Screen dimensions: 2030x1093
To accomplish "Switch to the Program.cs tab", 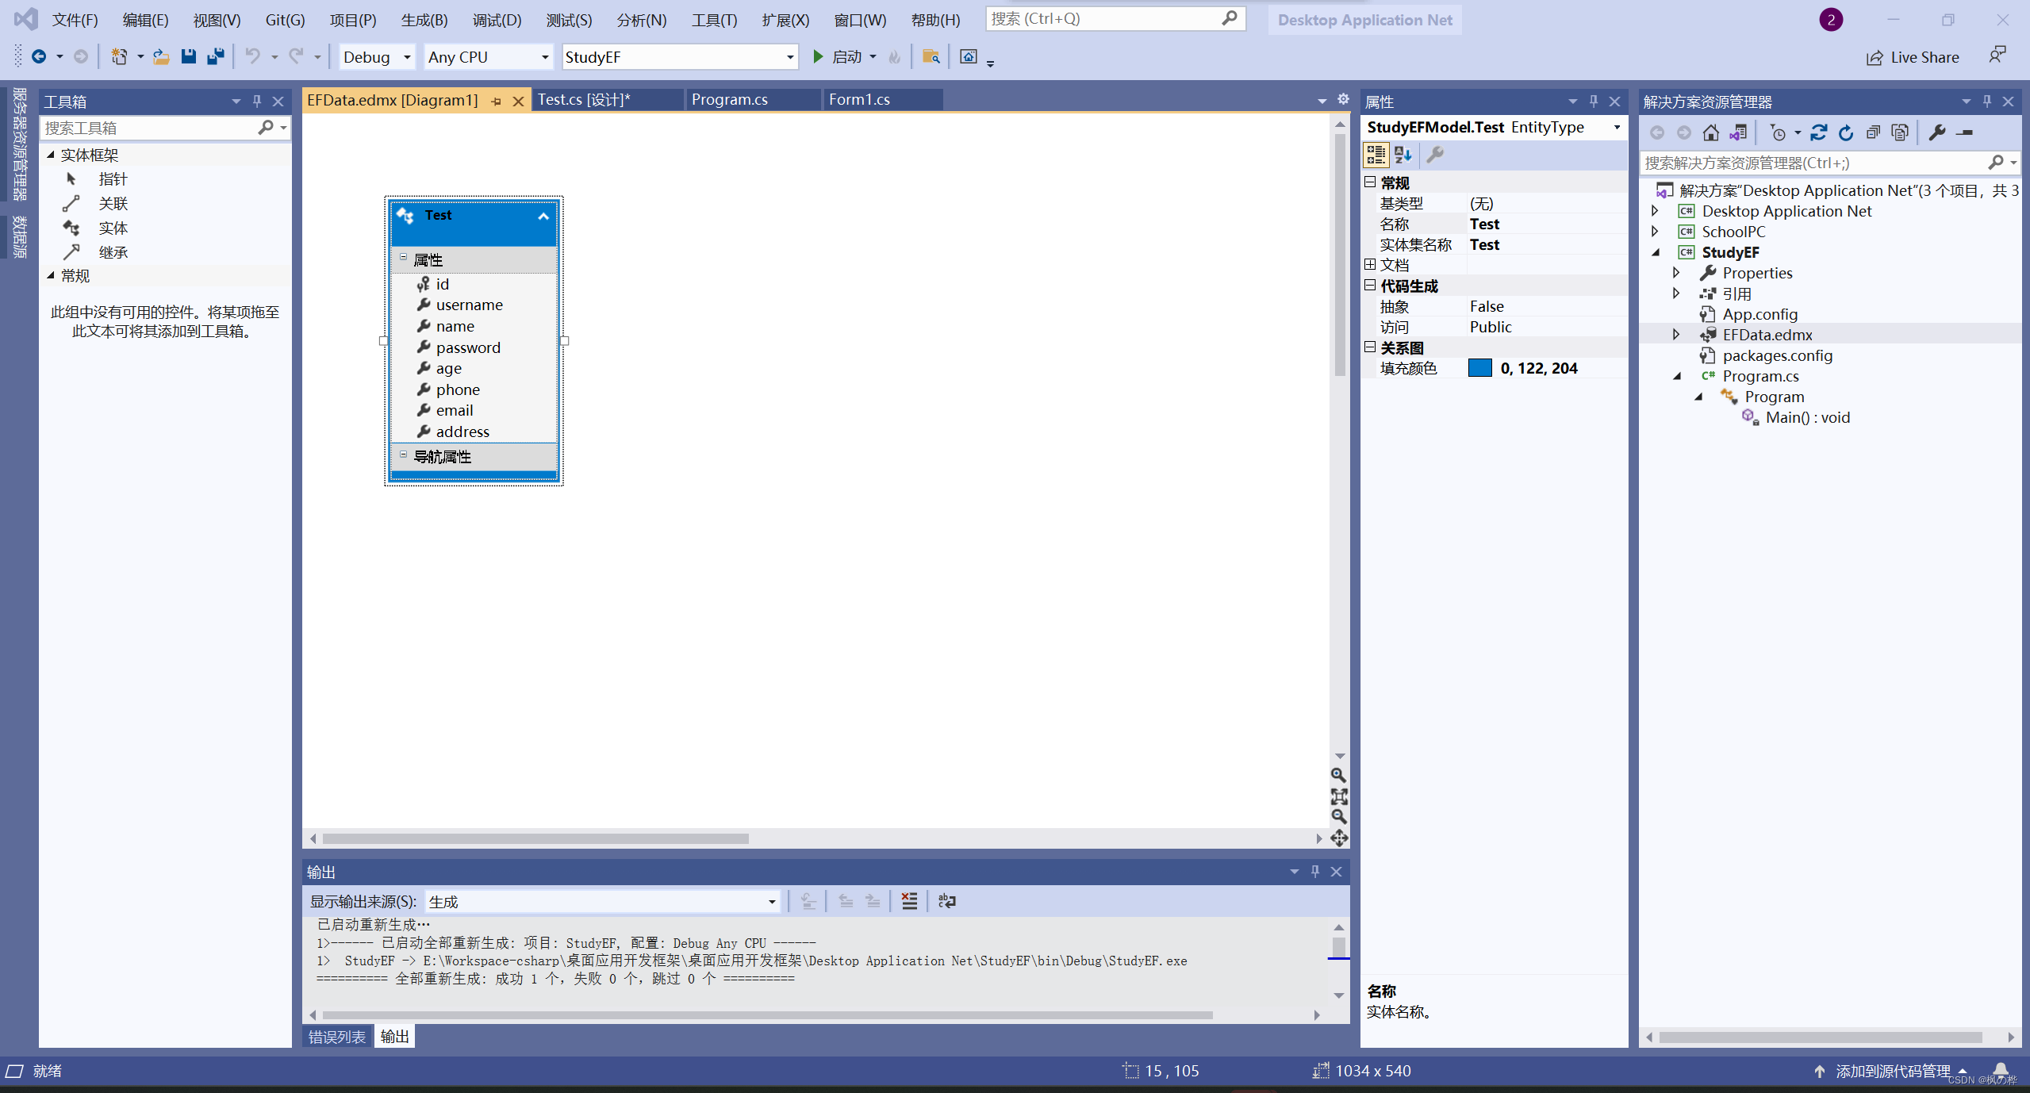I will [729, 99].
